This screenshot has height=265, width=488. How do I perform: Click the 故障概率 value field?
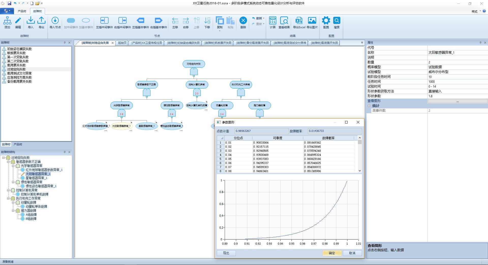[x=335, y=131]
